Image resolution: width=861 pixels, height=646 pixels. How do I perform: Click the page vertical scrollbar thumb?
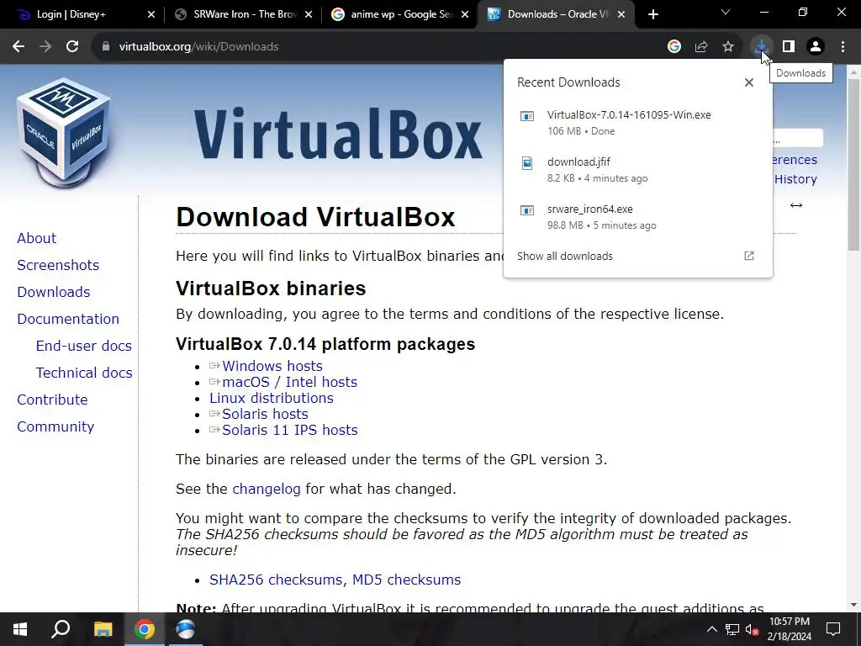click(853, 165)
